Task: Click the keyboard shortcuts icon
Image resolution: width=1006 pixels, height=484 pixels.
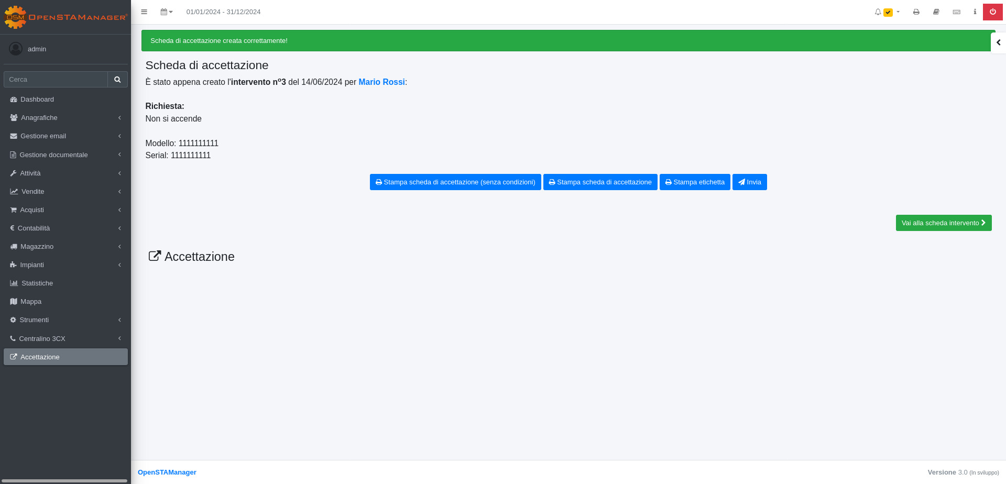Action: tap(956, 12)
